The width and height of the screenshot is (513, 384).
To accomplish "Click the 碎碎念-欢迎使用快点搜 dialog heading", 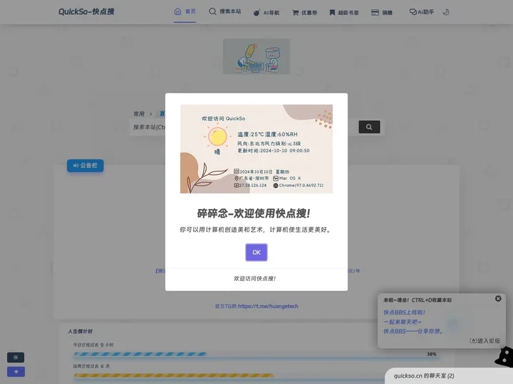I will pos(253,213).
